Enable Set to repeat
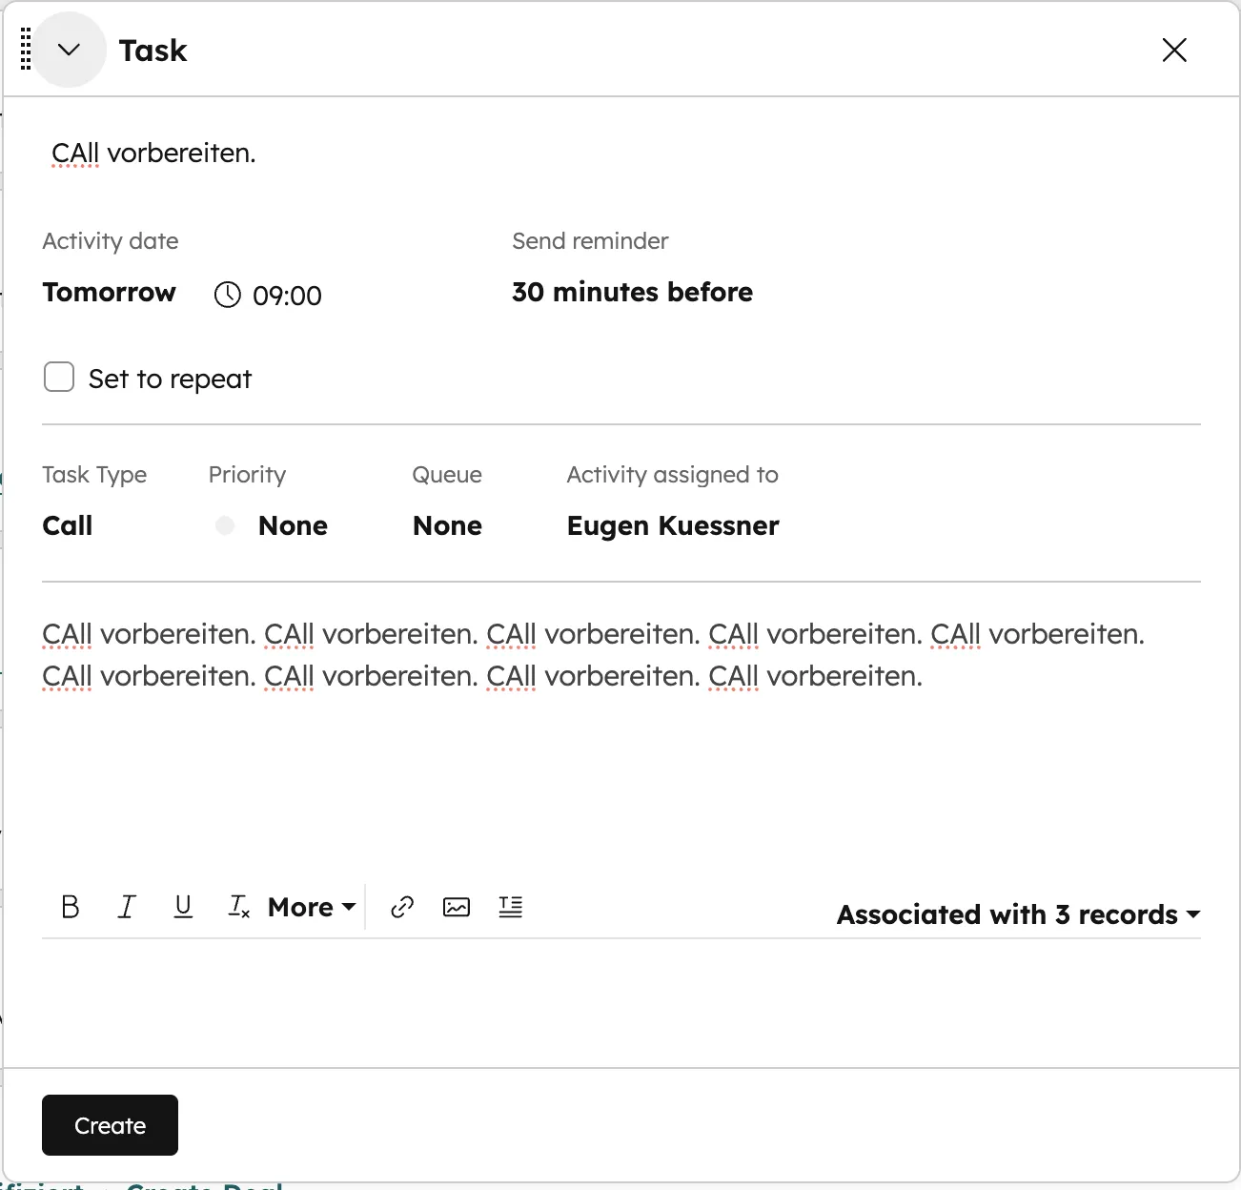1241x1190 pixels. pyautogui.click(x=58, y=377)
